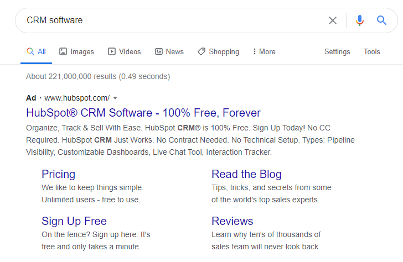The height and width of the screenshot is (262, 403).
Task: Switch to the Shopping results tab
Action: tap(219, 51)
